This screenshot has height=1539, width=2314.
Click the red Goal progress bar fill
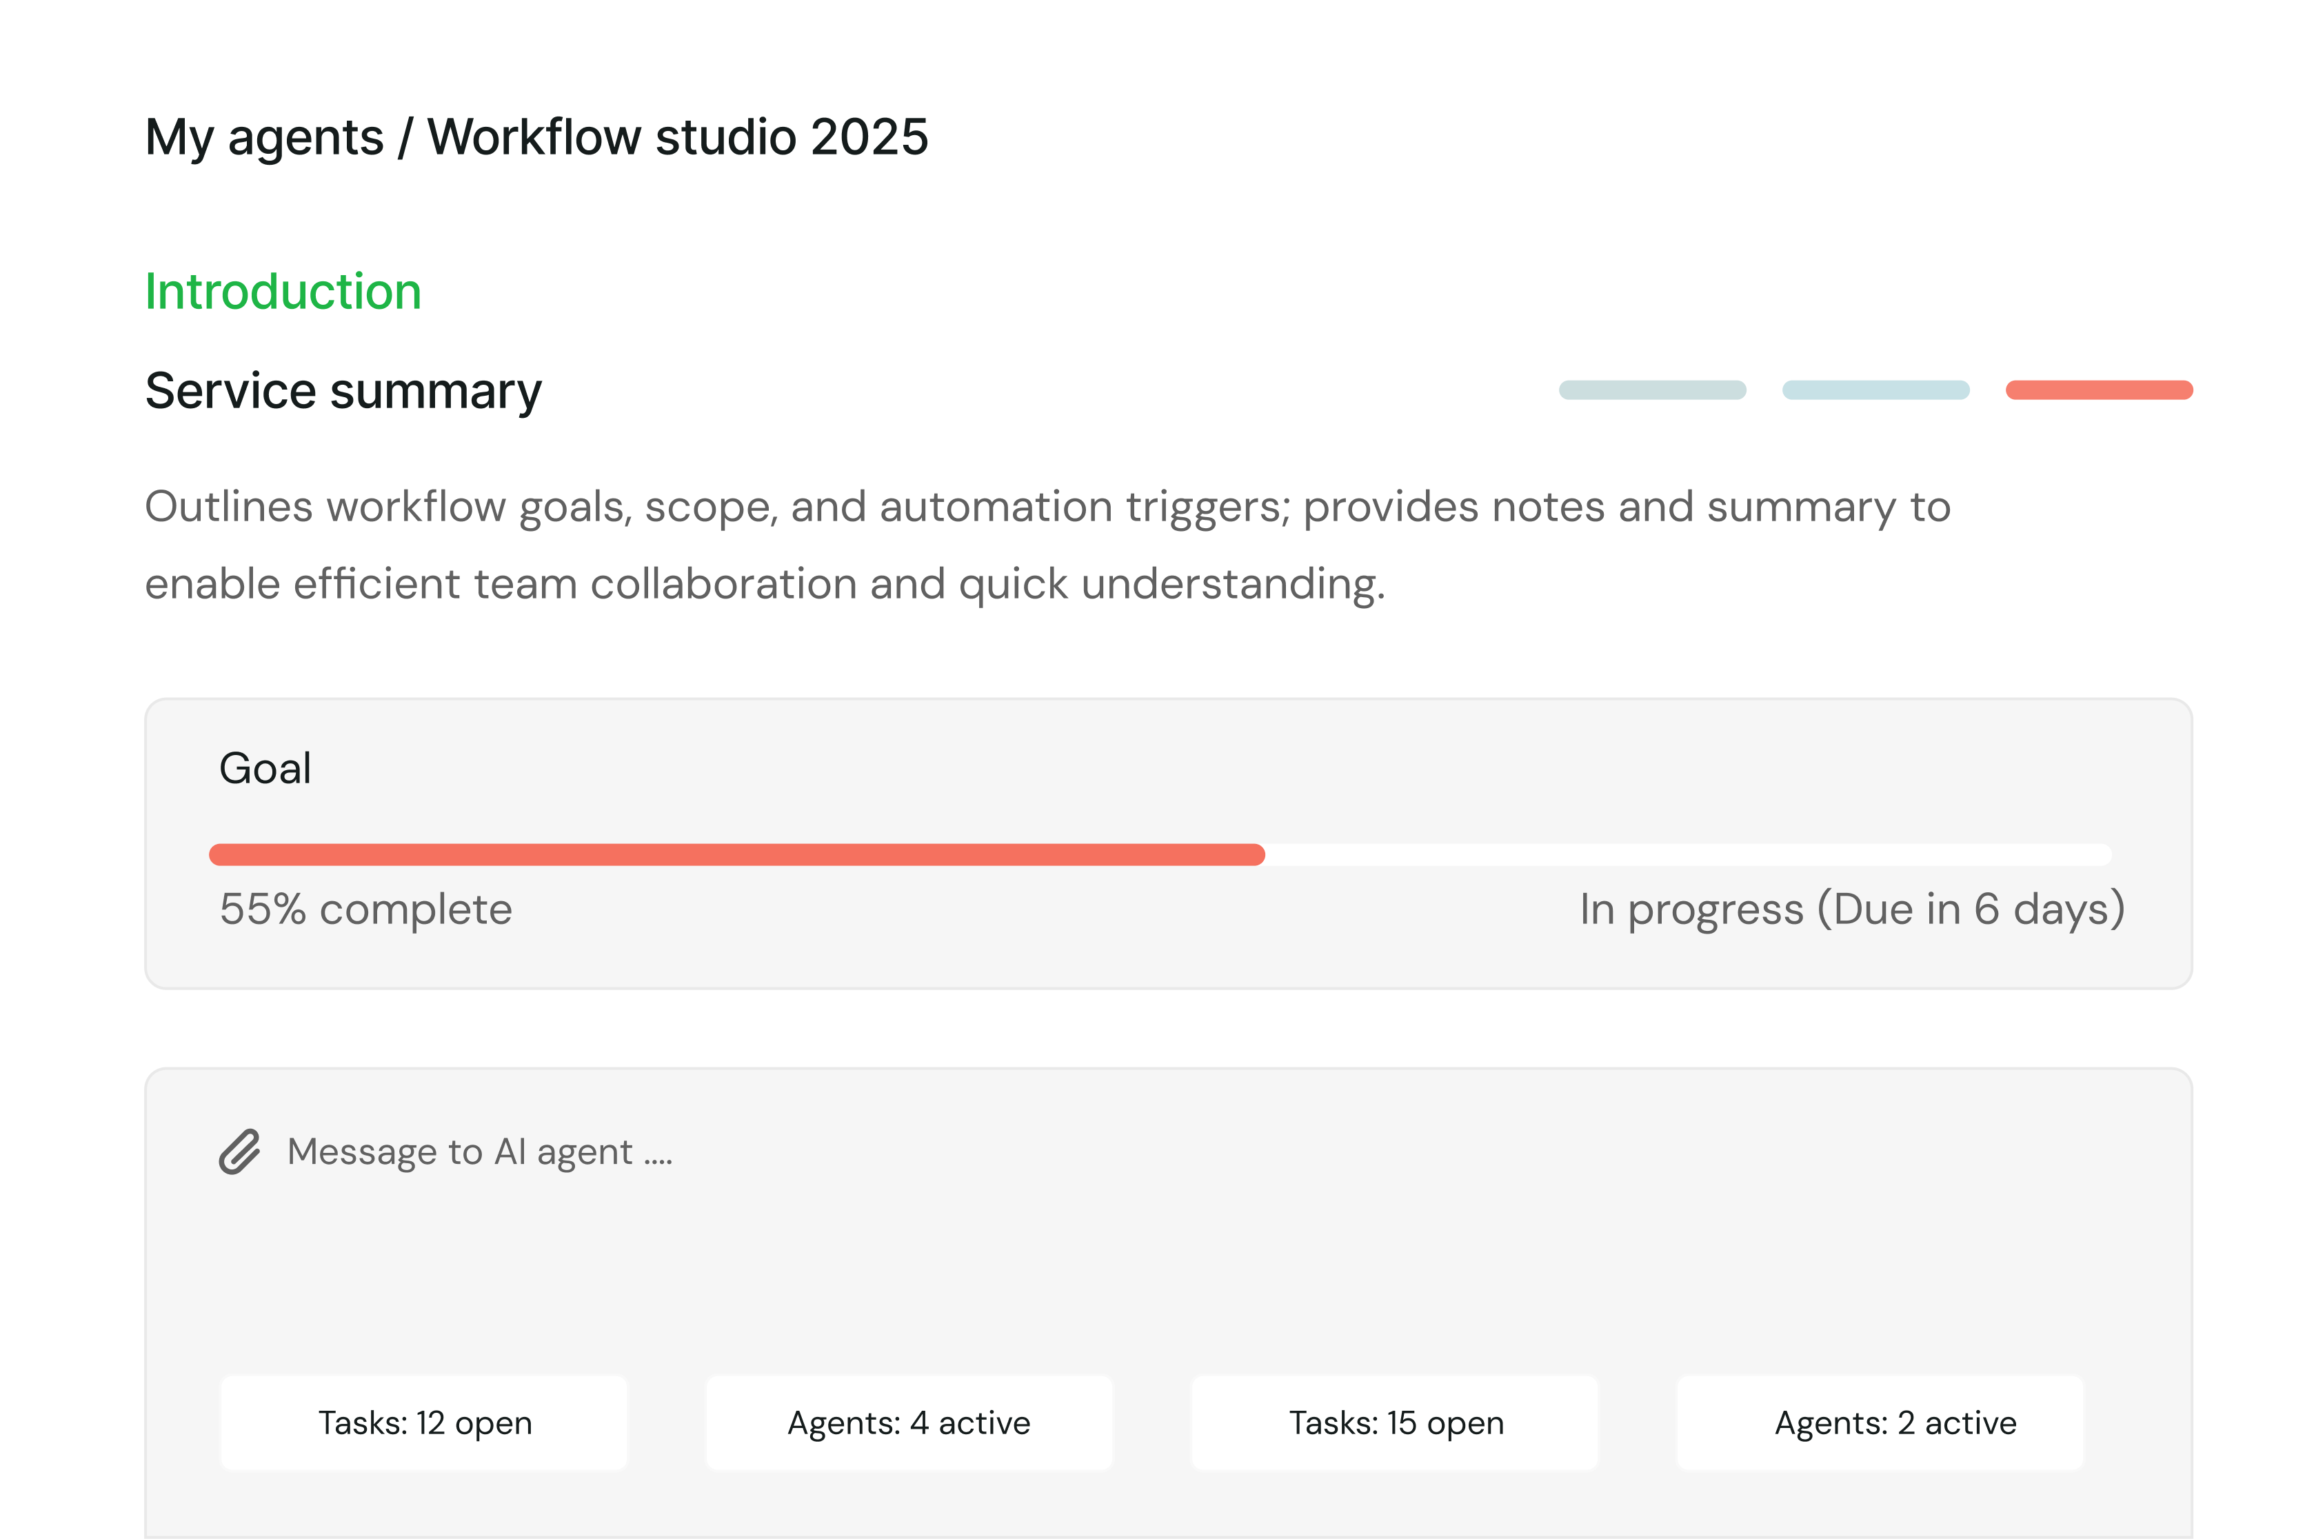tap(736, 854)
